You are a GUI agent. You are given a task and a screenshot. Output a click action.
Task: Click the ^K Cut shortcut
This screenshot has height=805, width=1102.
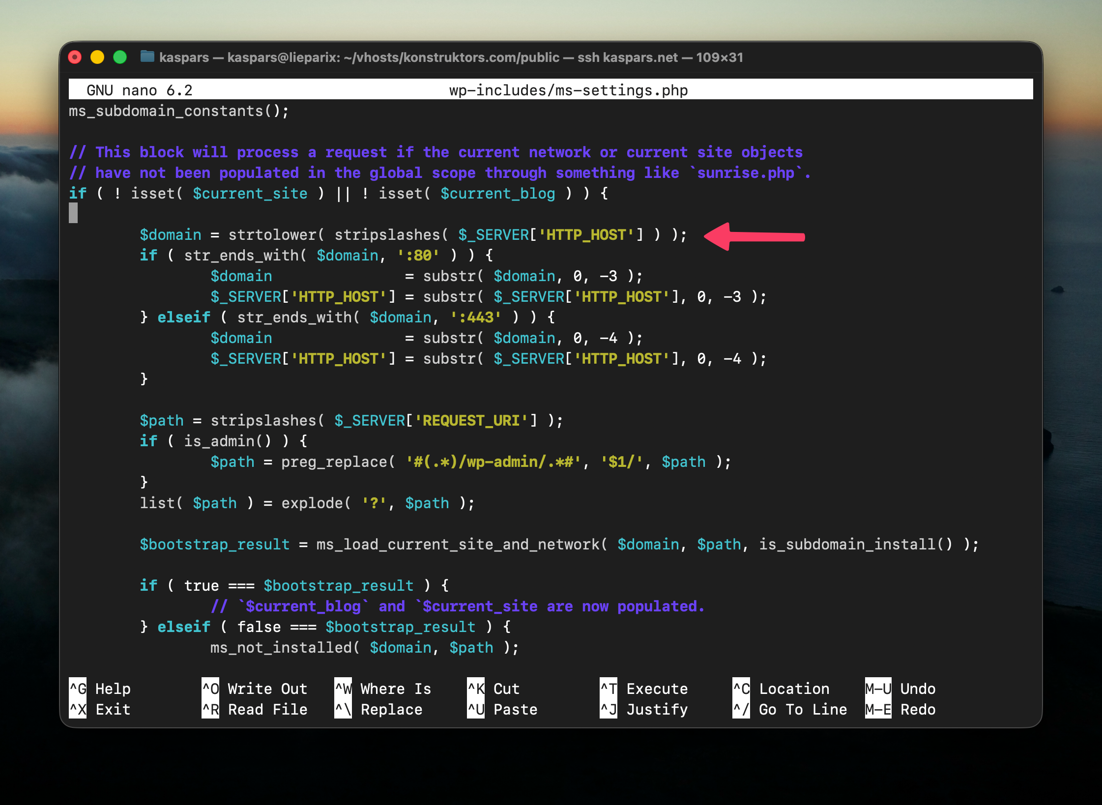click(x=493, y=689)
